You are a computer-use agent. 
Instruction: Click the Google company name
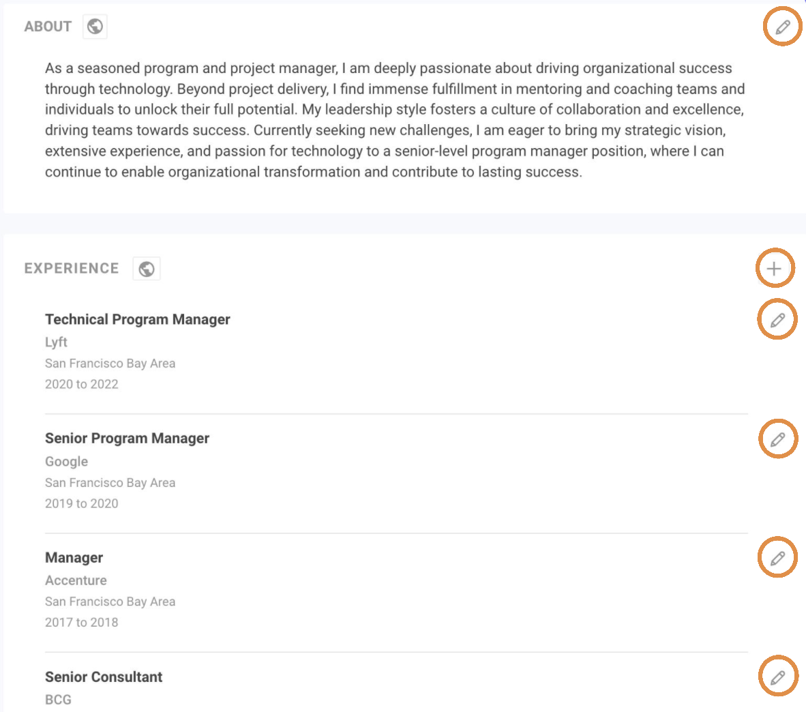point(66,462)
